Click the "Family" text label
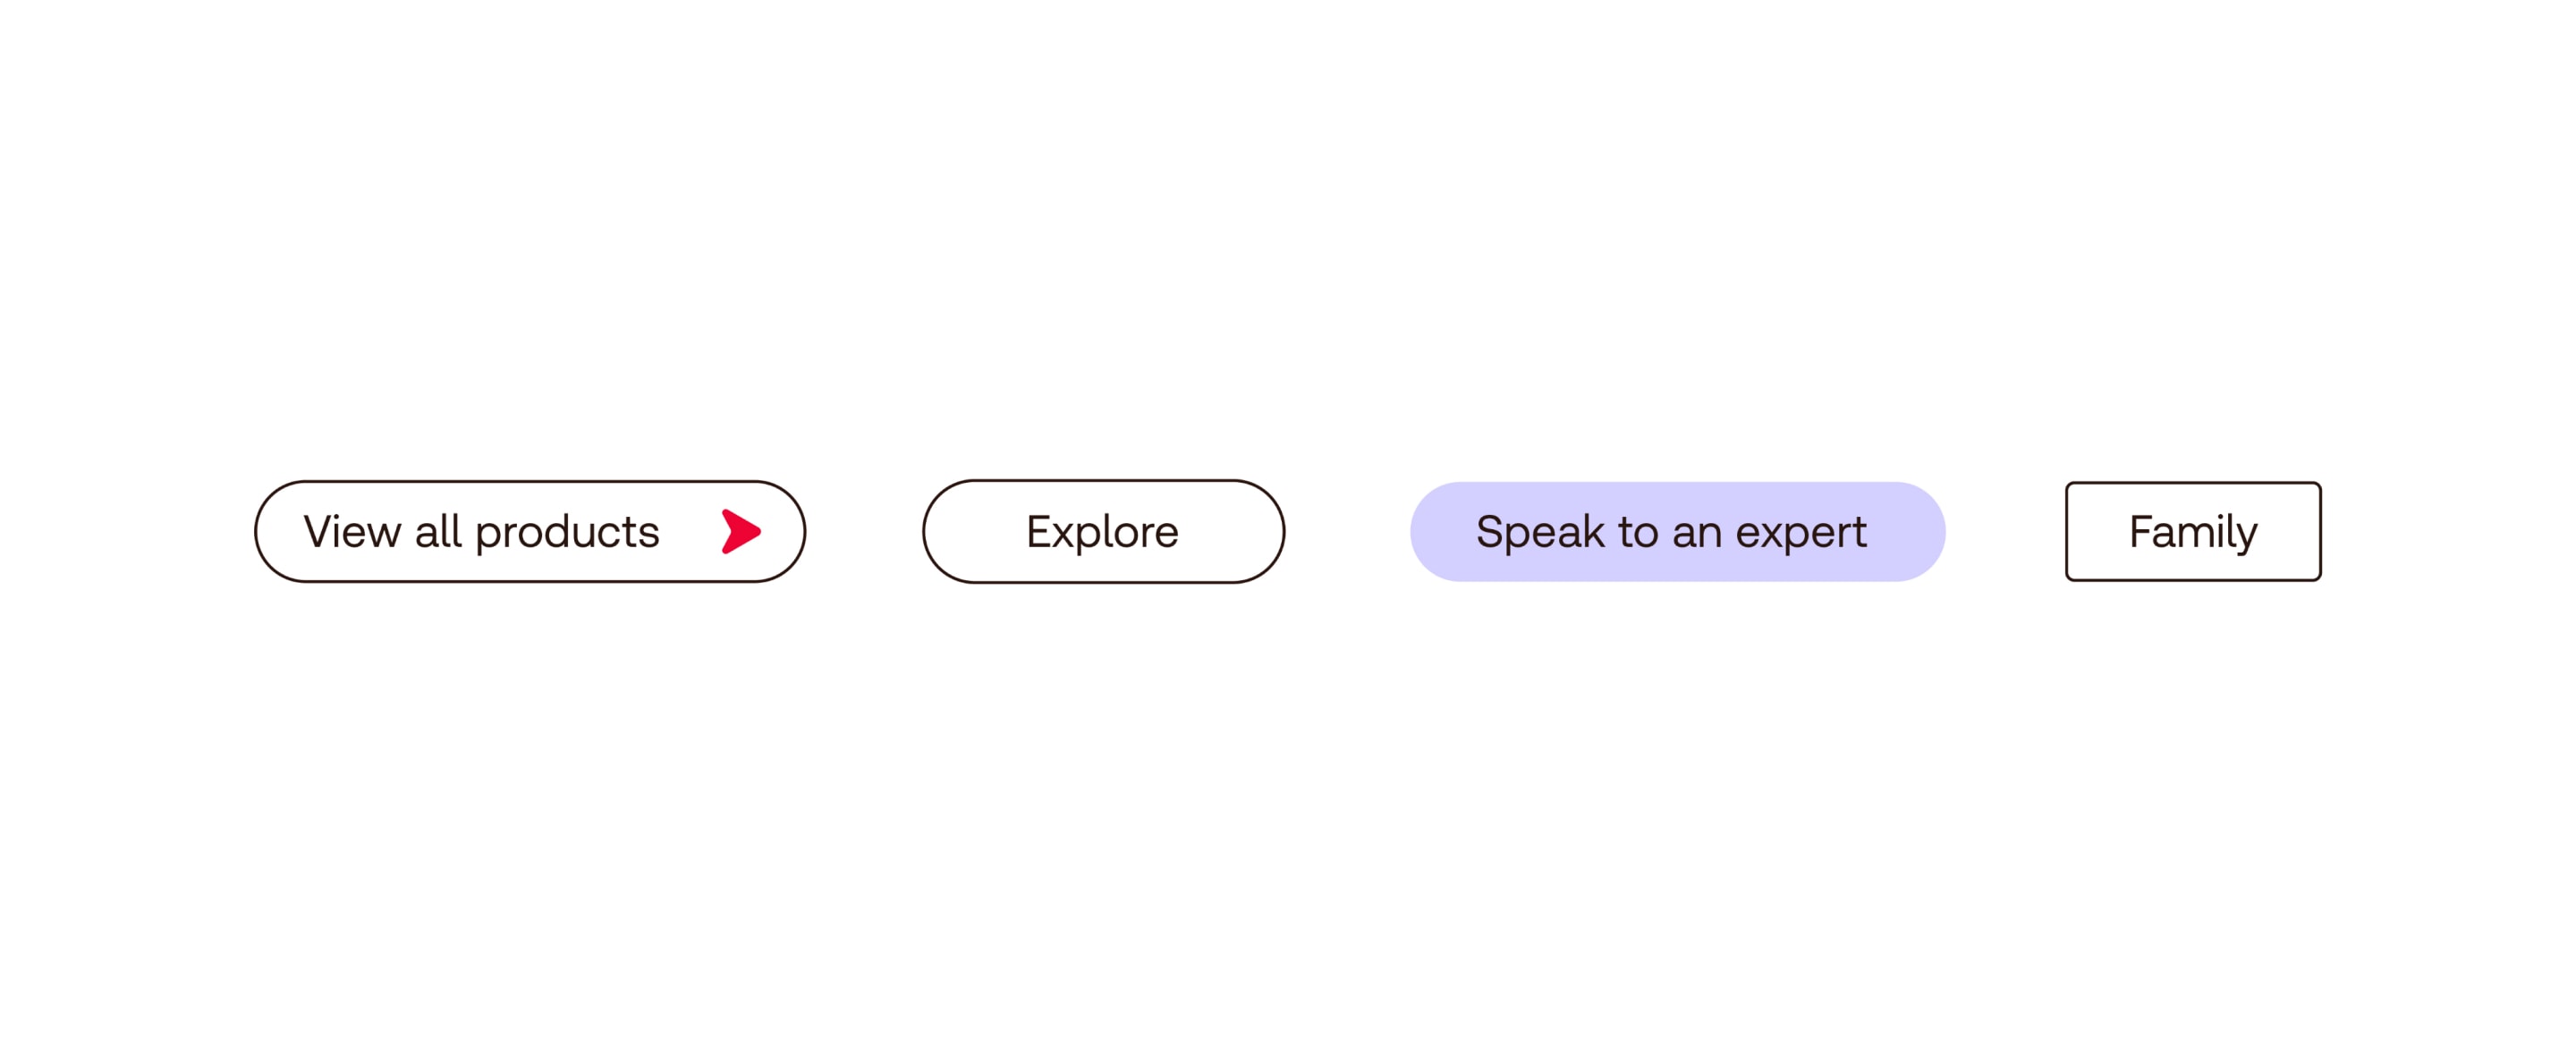Viewport: 2576px width, 1063px height. point(2192,532)
